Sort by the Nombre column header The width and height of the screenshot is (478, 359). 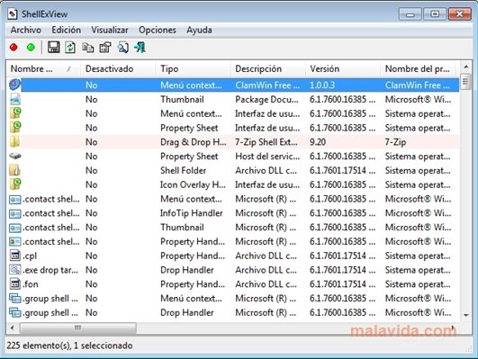[43, 68]
